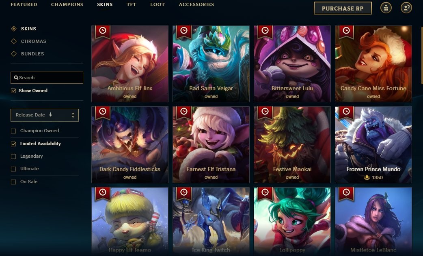Image resolution: width=423 pixels, height=256 pixels.
Task: Click the sort direction arrow beside Release Date
Action: 50,115
